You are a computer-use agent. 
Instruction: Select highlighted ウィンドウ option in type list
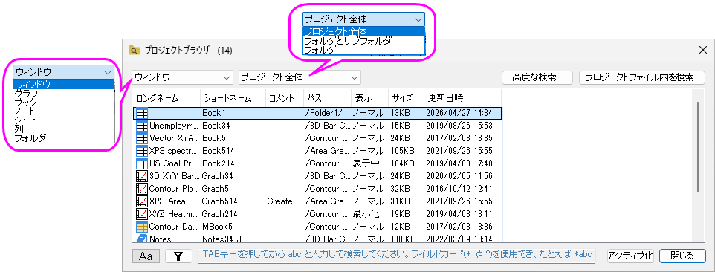[63, 84]
